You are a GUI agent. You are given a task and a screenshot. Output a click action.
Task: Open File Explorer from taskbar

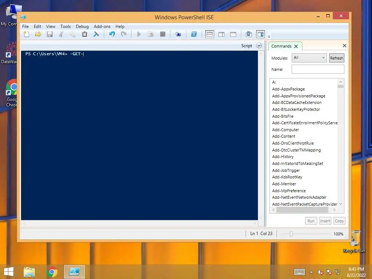[x=29, y=272]
